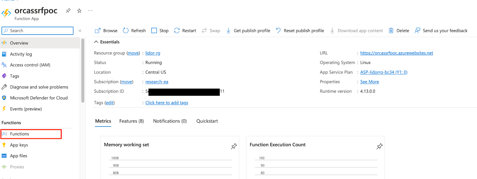Click the Activity log icon
This screenshot has height=179, width=477.
[4, 54]
